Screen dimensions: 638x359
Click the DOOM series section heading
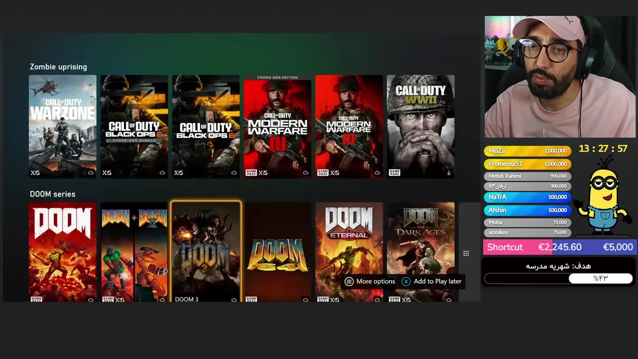52,194
